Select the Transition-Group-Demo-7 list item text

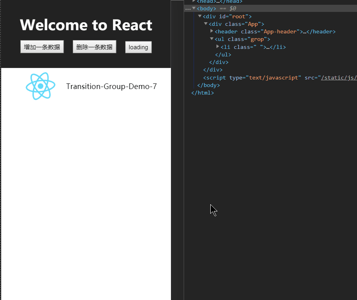tap(111, 87)
